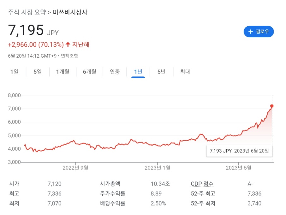Click the 2023년 5월 axis label
286x215 pixels.
click(x=239, y=168)
